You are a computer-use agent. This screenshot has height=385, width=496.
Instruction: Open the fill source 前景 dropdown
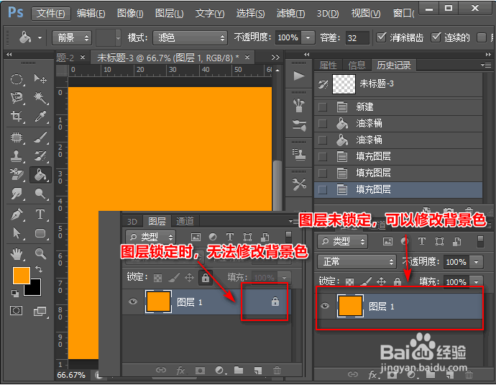[72, 38]
